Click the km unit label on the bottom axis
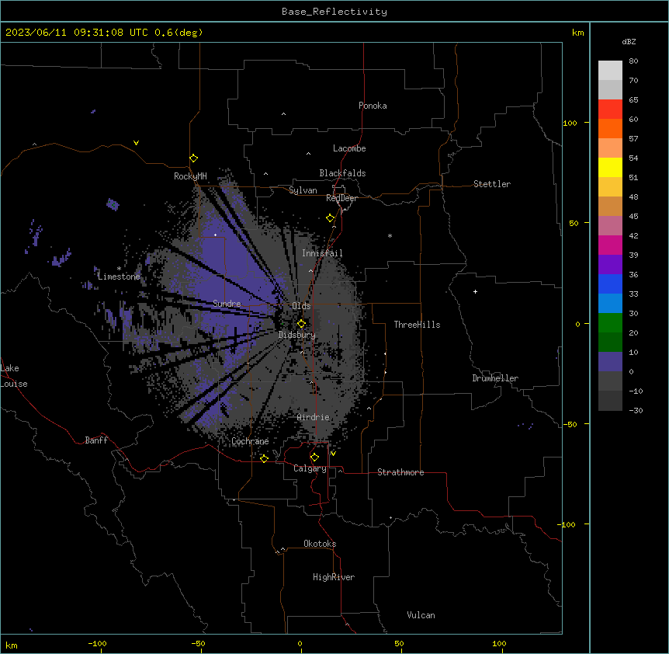669x654 pixels. click(12, 645)
